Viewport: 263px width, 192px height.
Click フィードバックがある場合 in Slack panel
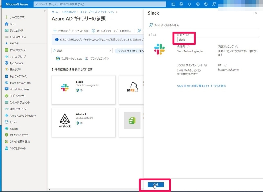click(164, 25)
